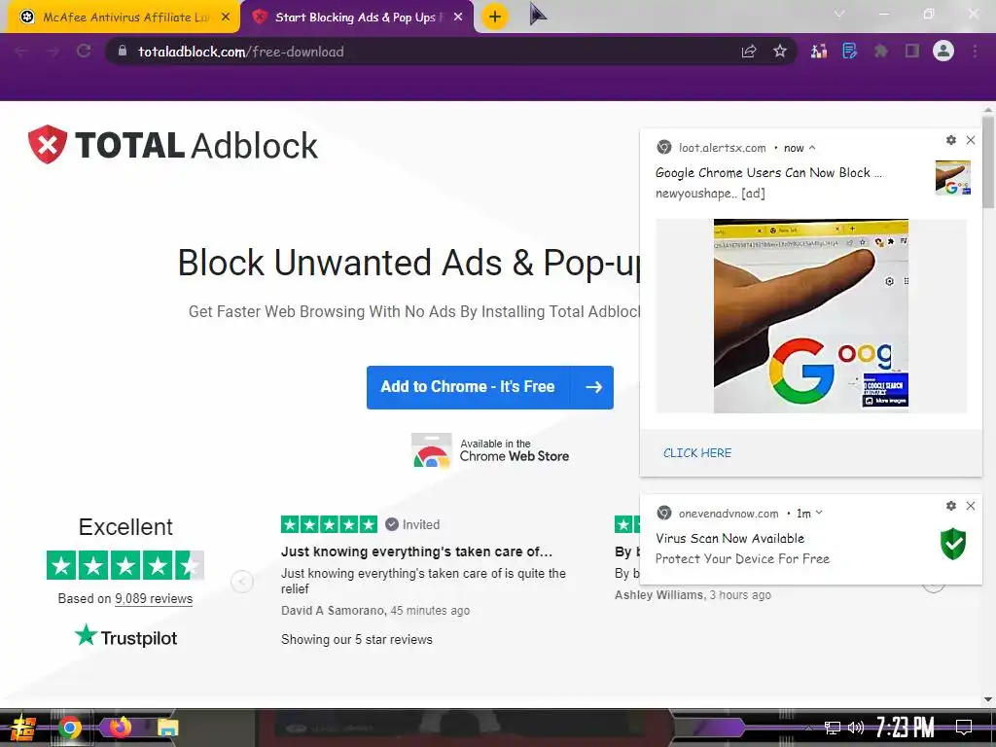Click the large finger-pointing ad image
The image size is (996, 747).
tap(811, 316)
